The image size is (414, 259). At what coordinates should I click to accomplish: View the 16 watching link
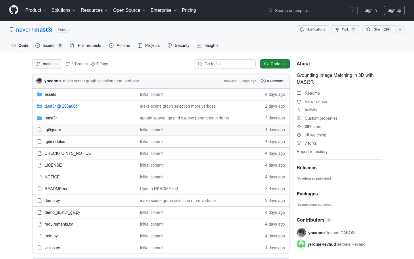point(312,135)
